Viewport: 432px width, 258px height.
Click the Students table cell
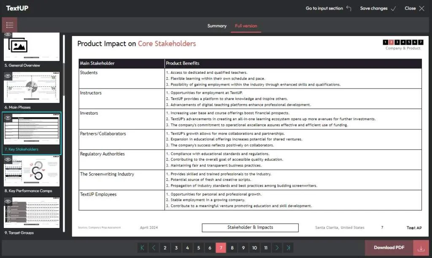[x=121, y=78]
